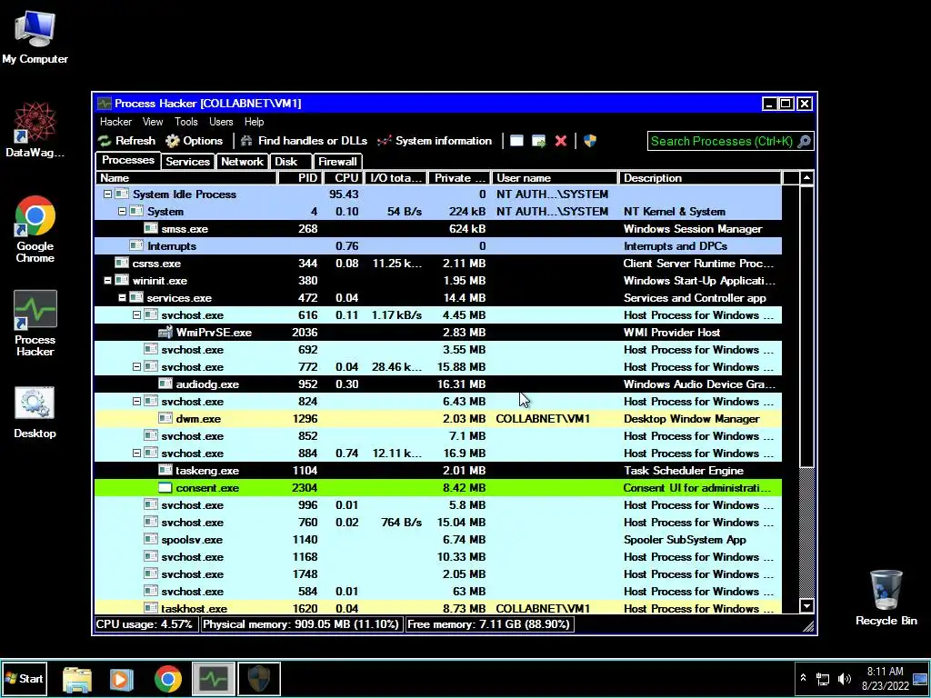Sort by the CPU column header
Screen dimensions: 931x698
344,178
